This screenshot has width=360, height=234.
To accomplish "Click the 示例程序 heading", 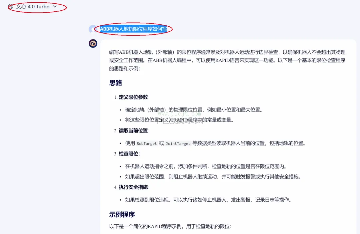I will [x=122, y=215].
